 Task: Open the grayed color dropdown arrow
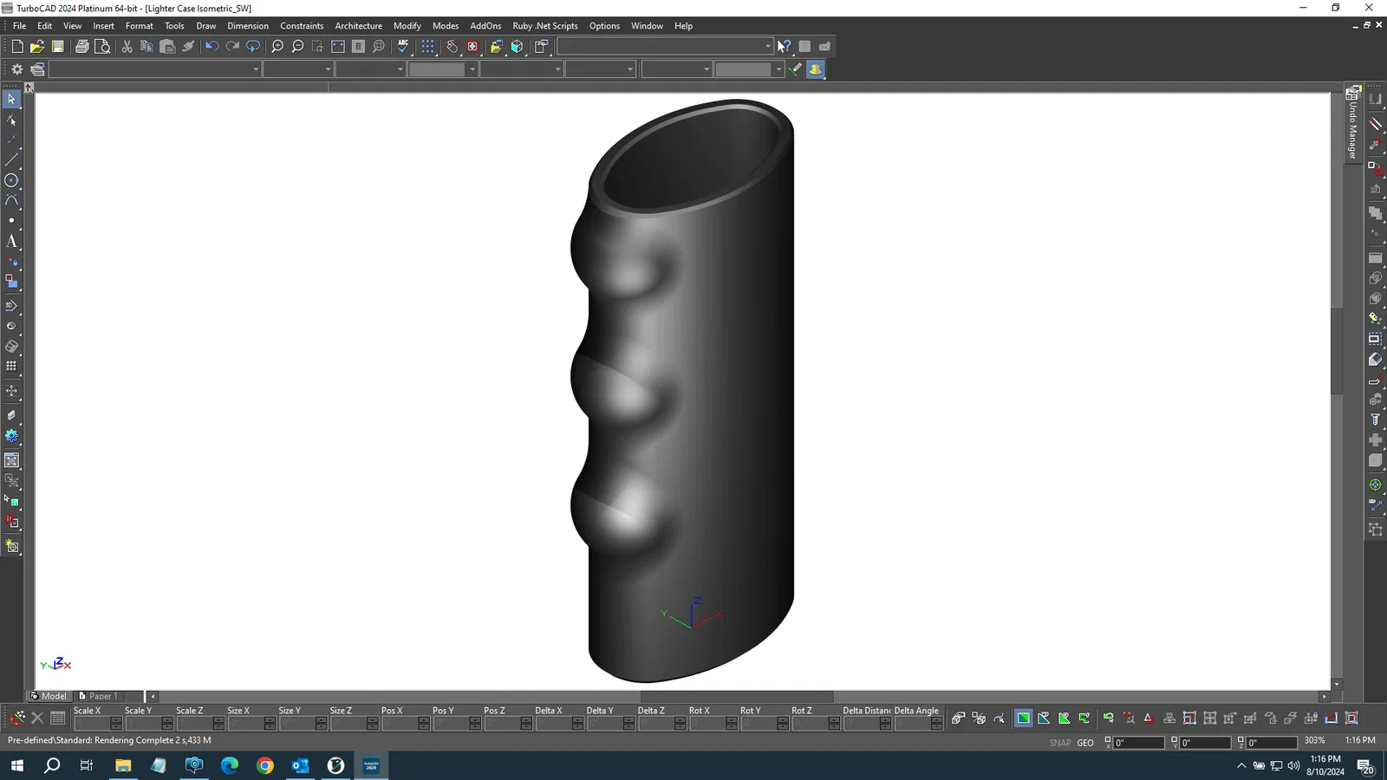(x=472, y=69)
